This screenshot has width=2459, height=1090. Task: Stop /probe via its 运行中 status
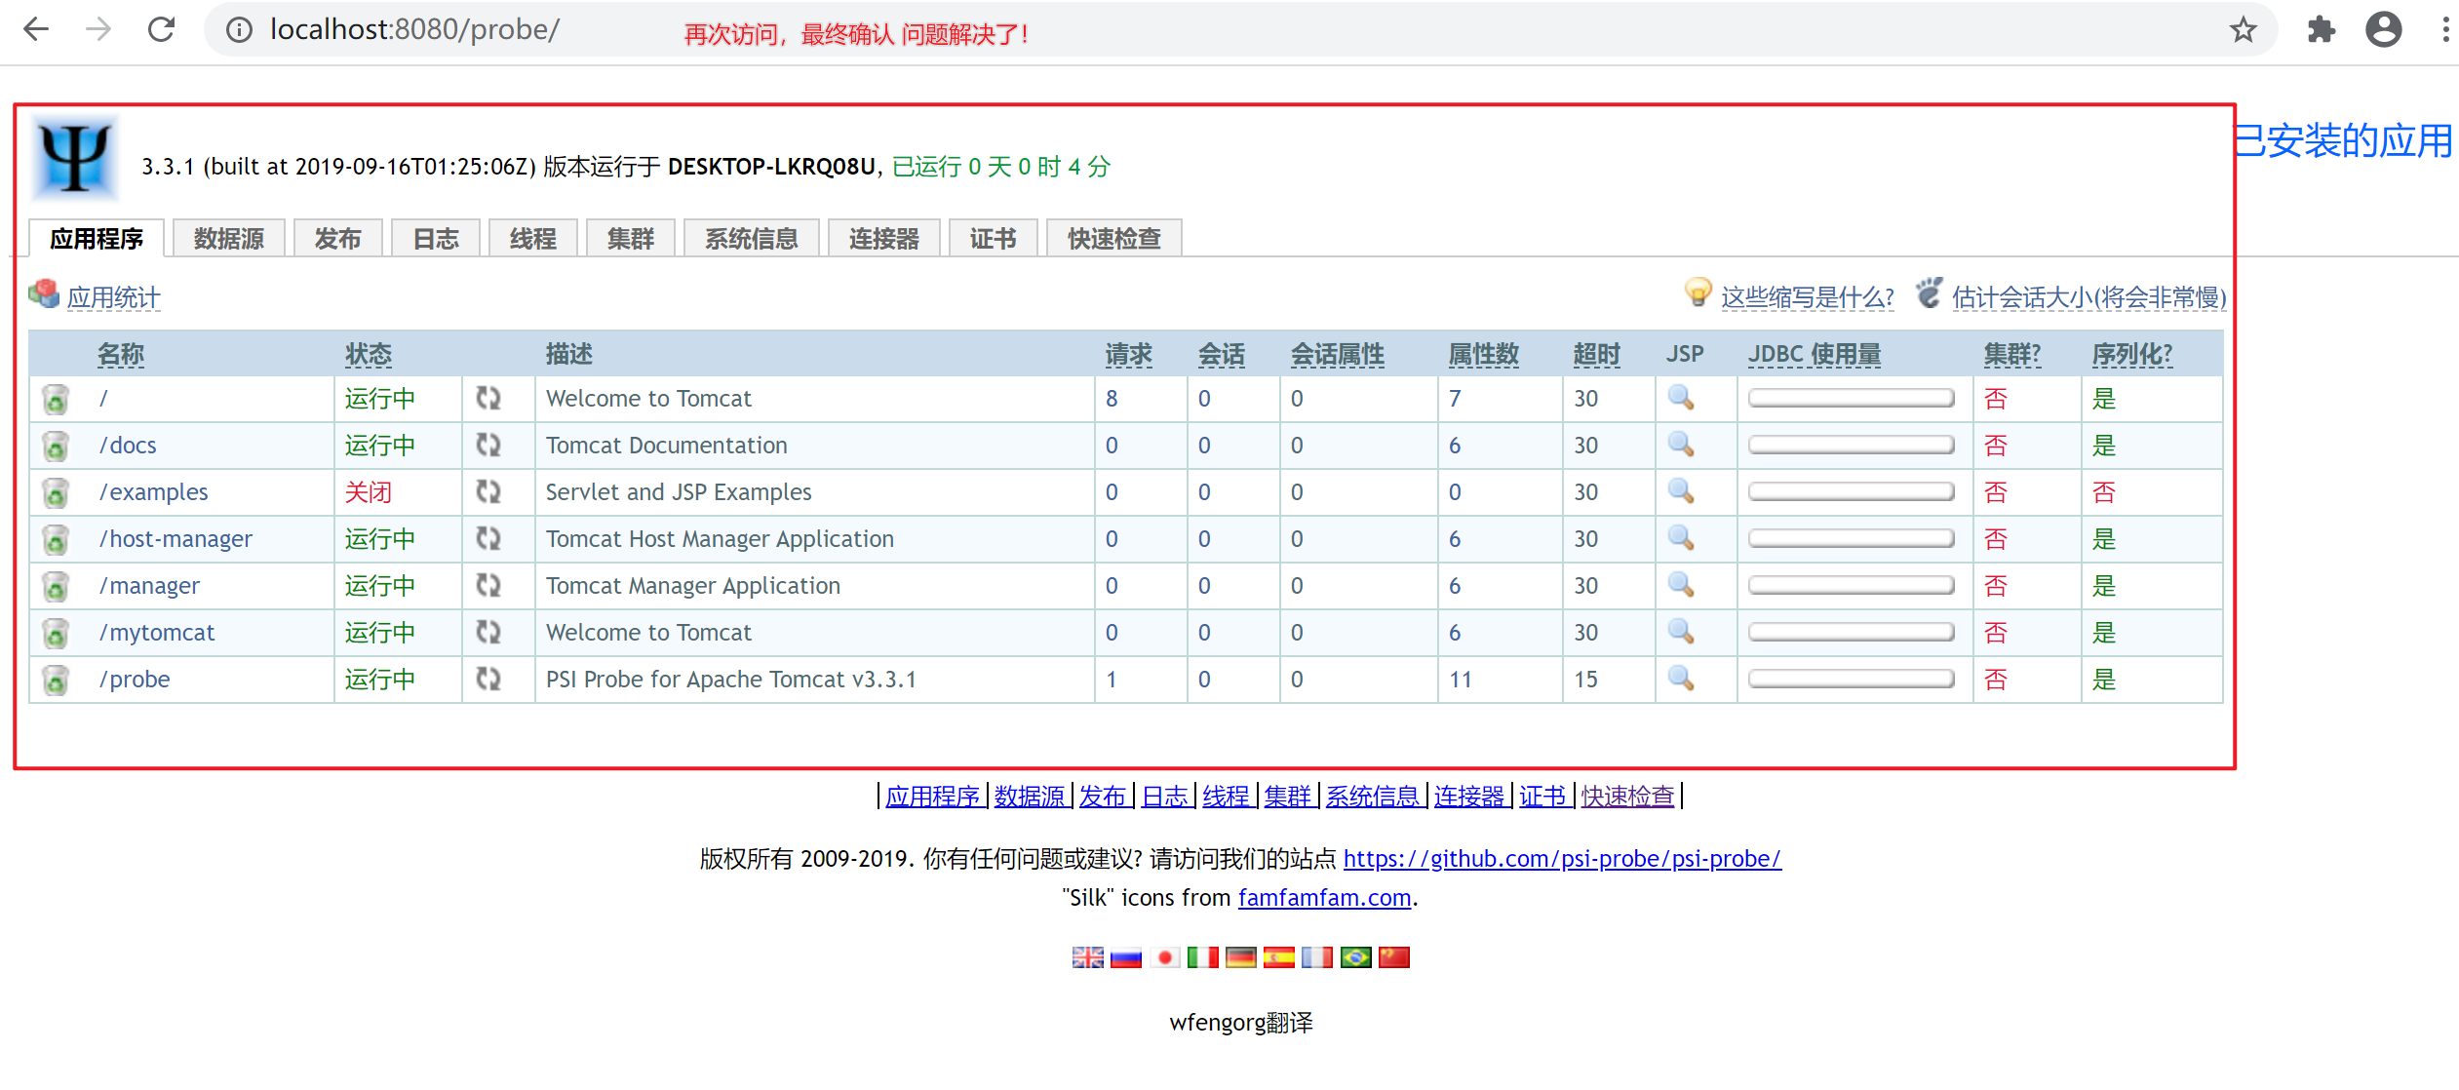380,680
